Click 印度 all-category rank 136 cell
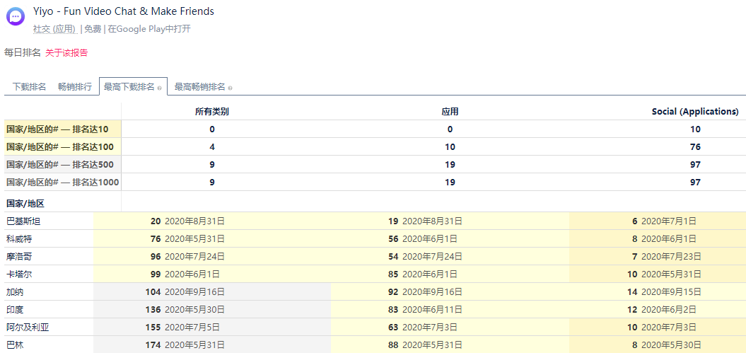 (212, 310)
